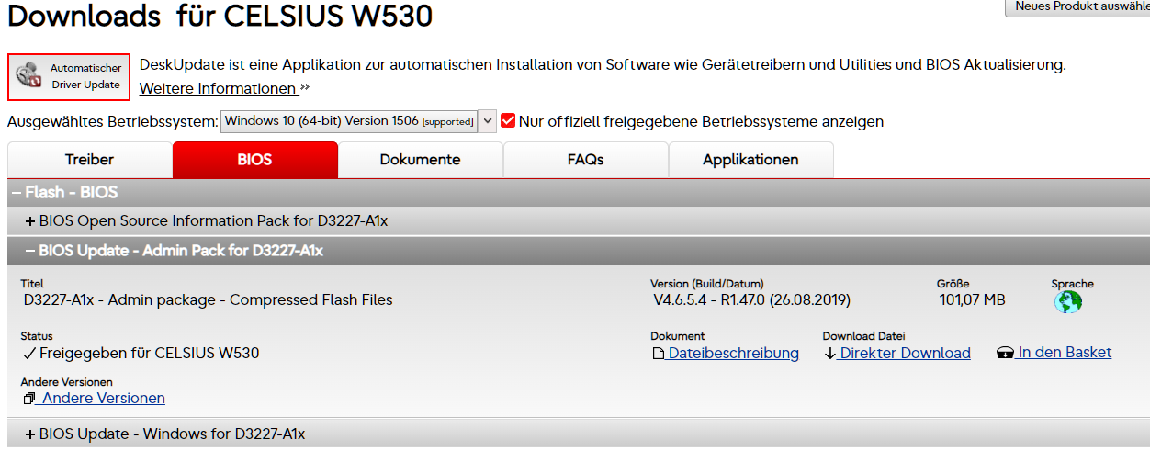Switch to the Applikationen tab

coord(750,160)
